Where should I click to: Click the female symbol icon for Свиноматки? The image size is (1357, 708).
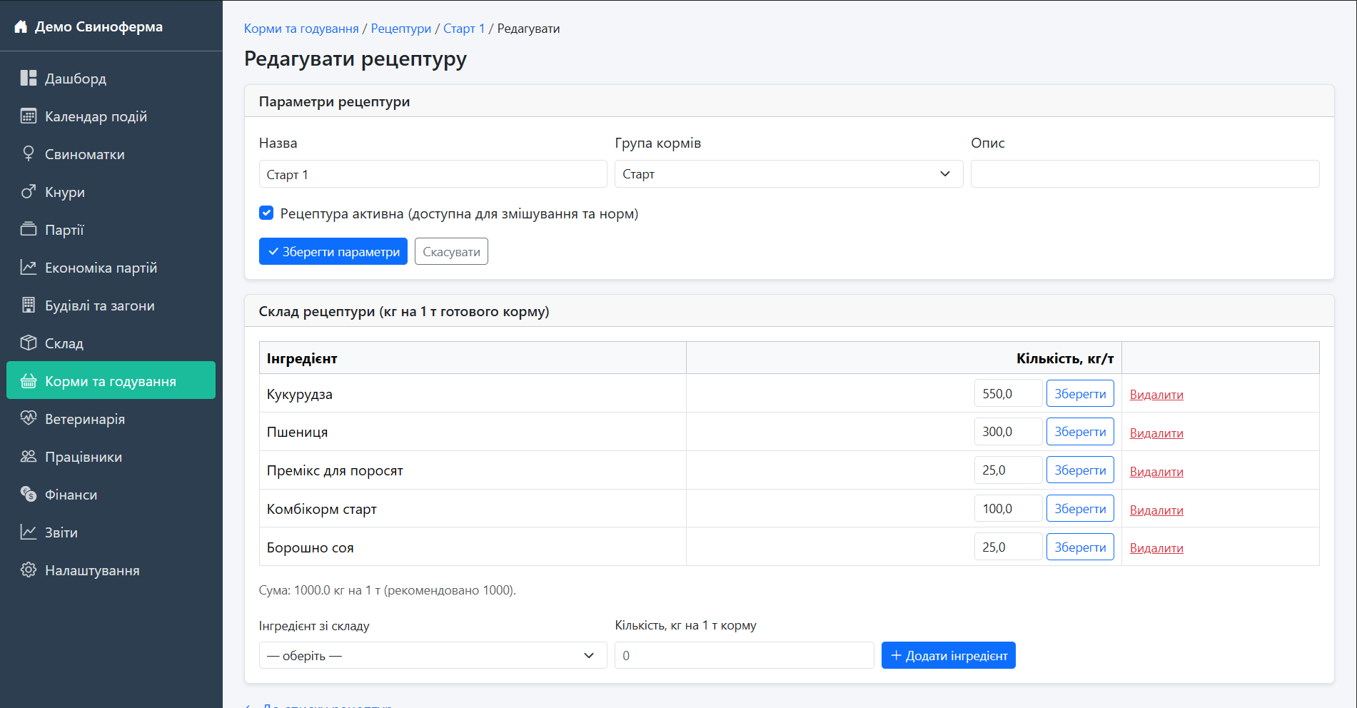click(29, 154)
